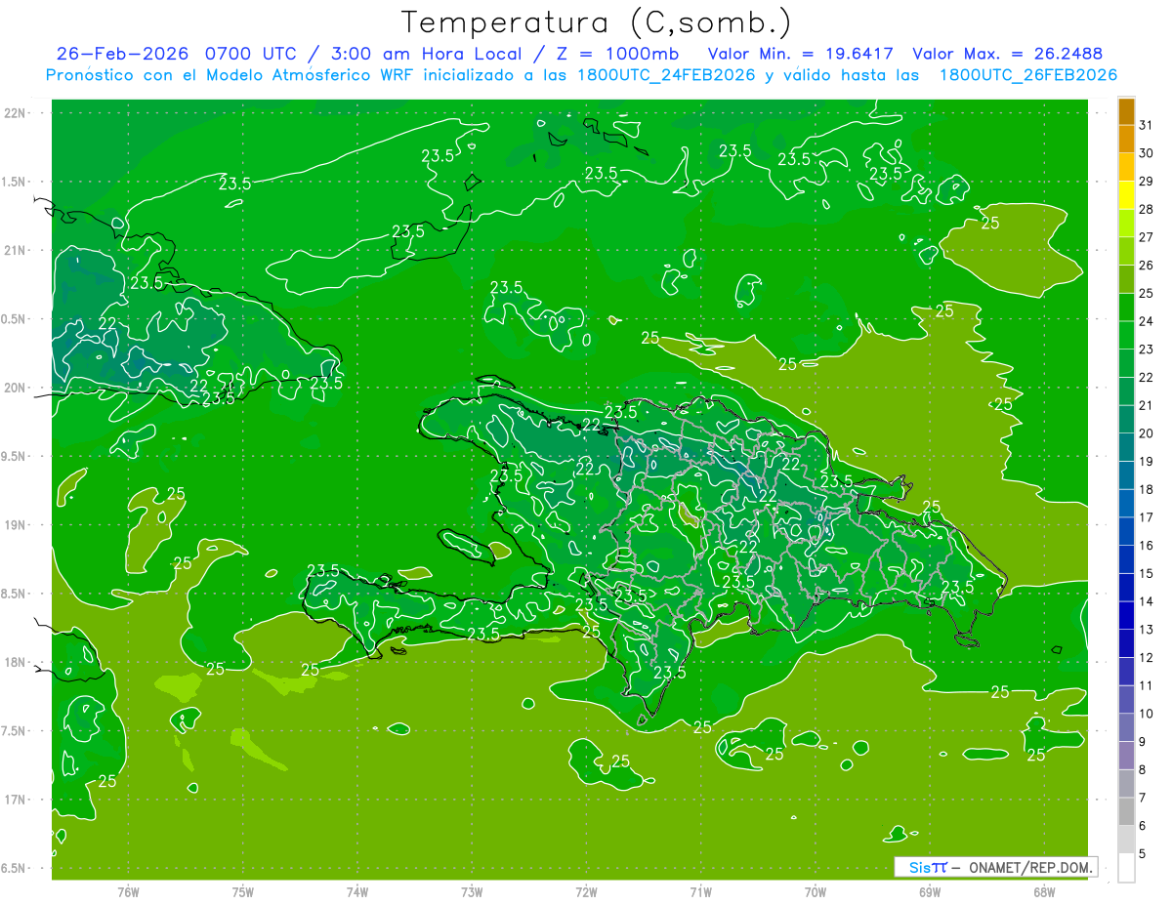This screenshot has height=905, width=1172.
Task: Click the '71W' longitude label
Action: [x=700, y=892]
